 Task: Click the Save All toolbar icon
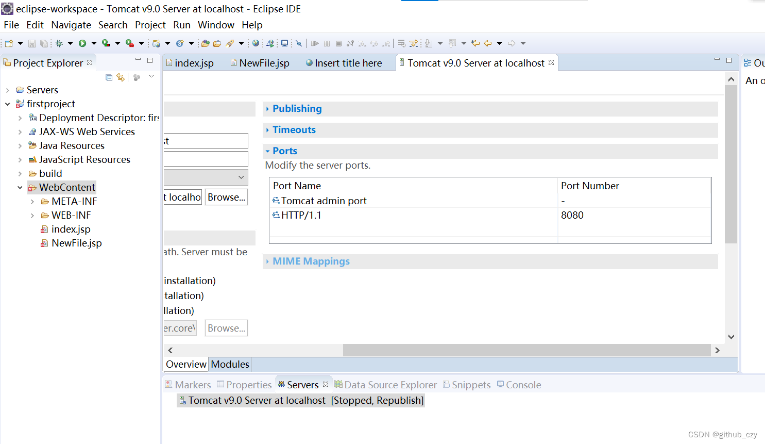click(43, 43)
